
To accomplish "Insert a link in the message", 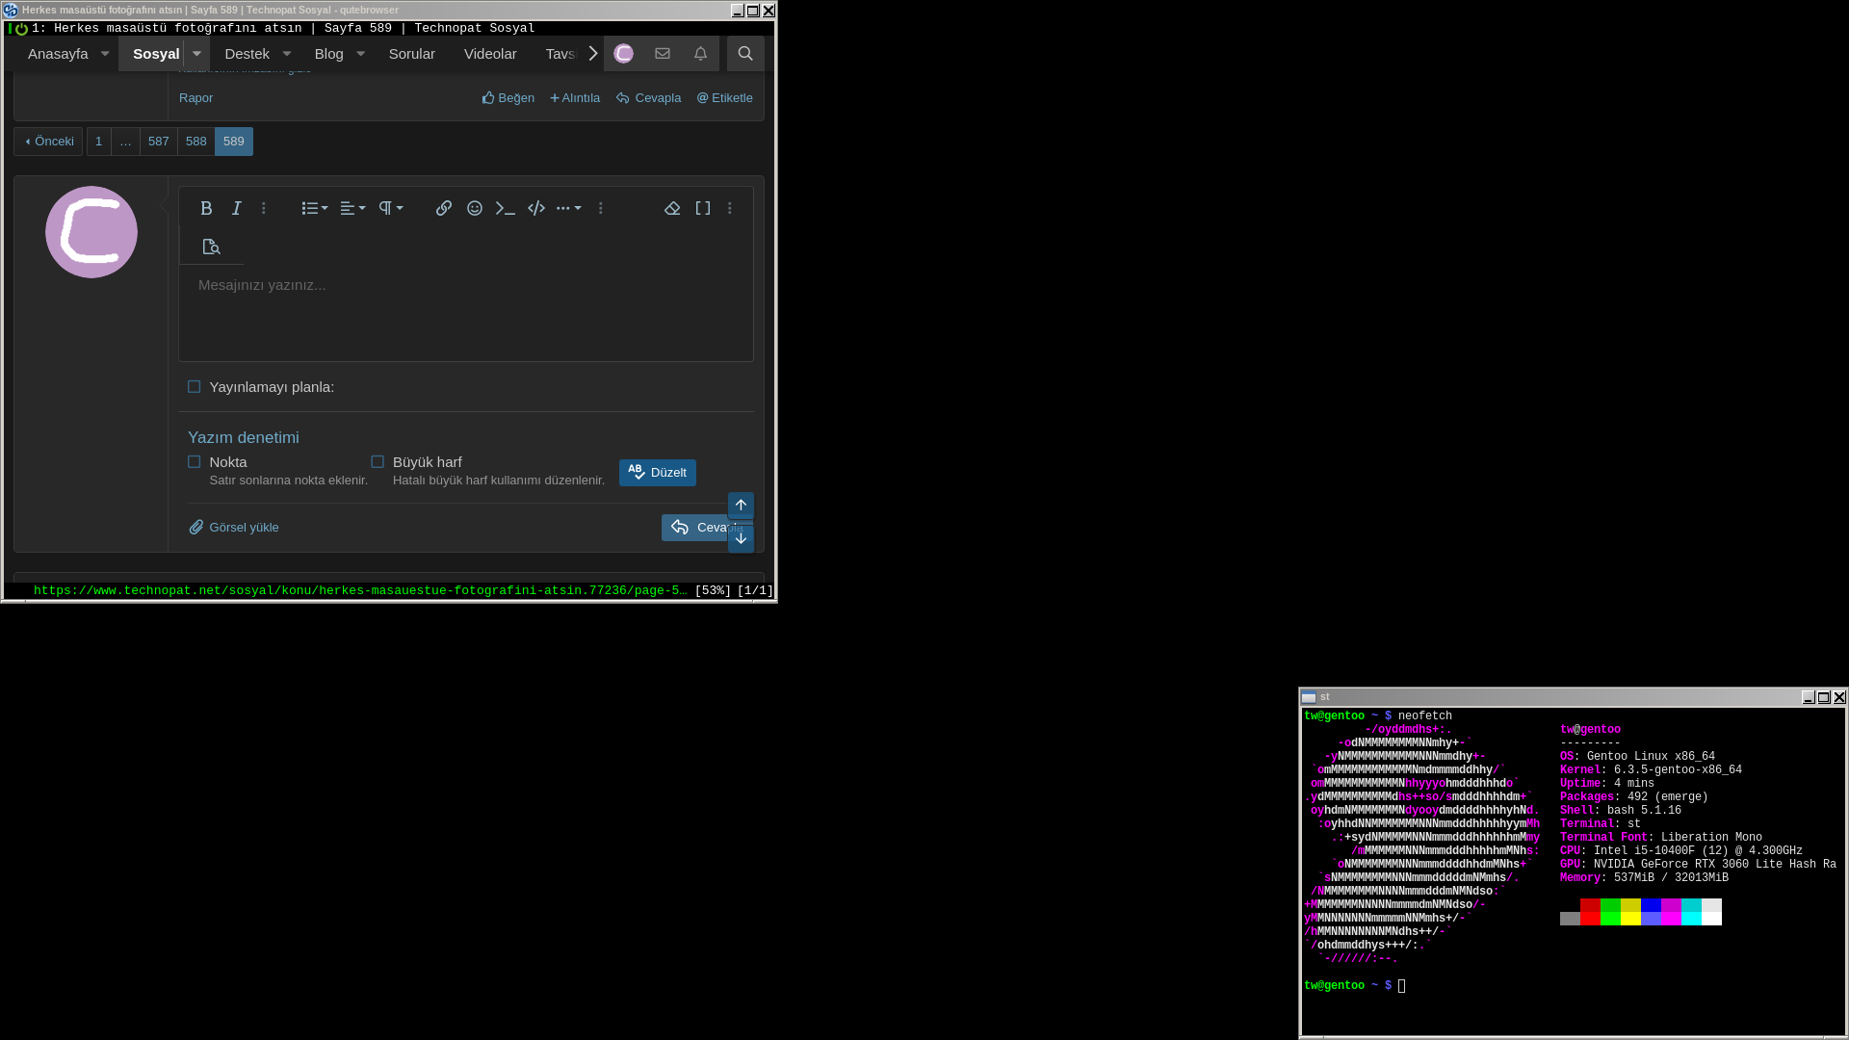I will (x=443, y=208).
